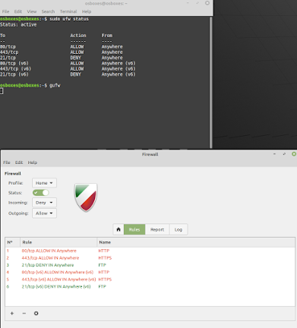Viewport: 297px width, 328px height.
Task: Open the Firewall window Edit menu
Action: (x=19, y=162)
